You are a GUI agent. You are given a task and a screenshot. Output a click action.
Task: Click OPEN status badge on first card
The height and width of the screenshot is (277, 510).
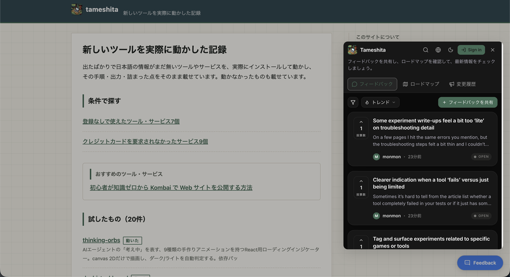click(x=481, y=157)
